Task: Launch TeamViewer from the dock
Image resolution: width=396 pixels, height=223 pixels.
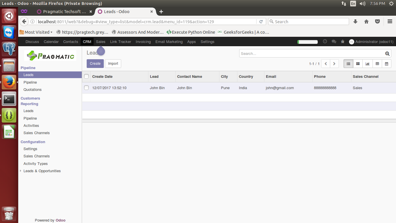Action: click(x=9, y=32)
